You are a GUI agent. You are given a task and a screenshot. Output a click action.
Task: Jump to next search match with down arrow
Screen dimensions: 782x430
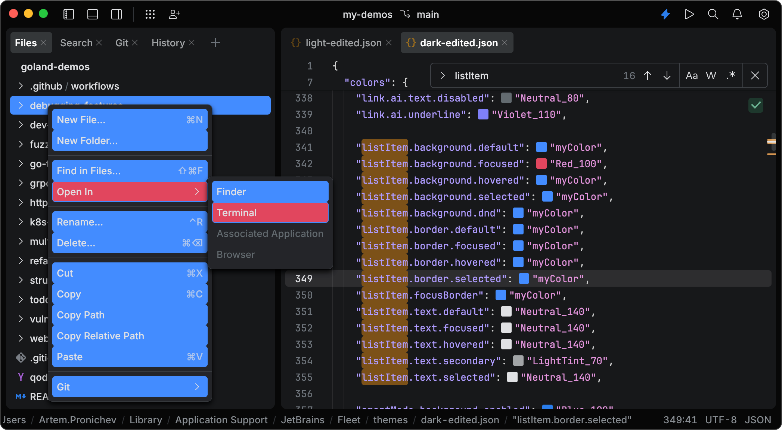point(667,75)
